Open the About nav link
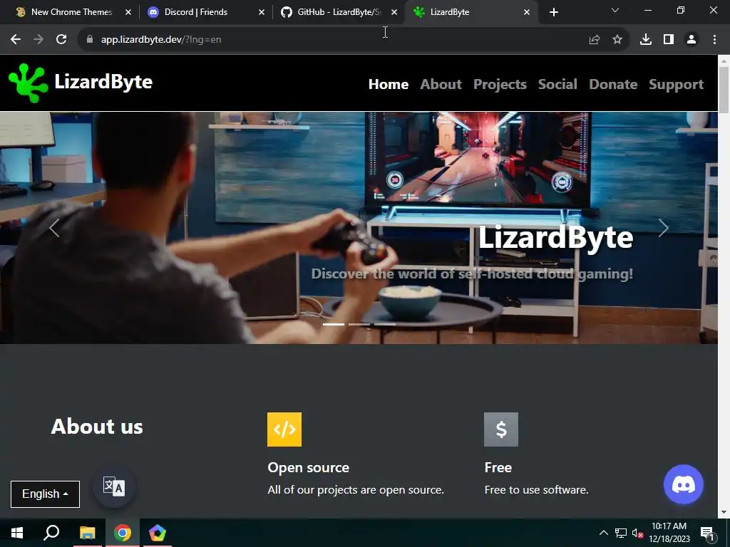The height and width of the screenshot is (547, 730). tap(441, 84)
